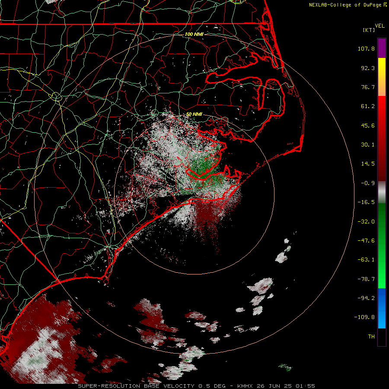
Task: Select the -16.5 legend value
Action: pos(366,202)
